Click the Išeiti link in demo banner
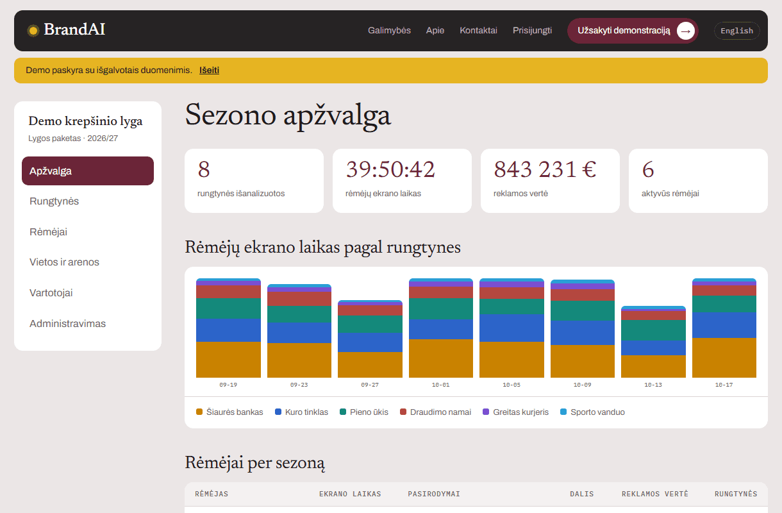This screenshot has height=513, width=782. (x=209, y=71)
